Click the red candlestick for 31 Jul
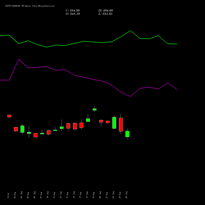Screen dimensions: 205x205 click(x=9, y=116)
